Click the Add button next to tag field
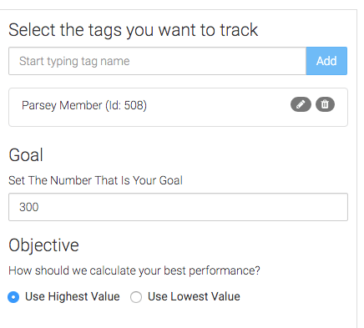 click(x=326, y=61)
